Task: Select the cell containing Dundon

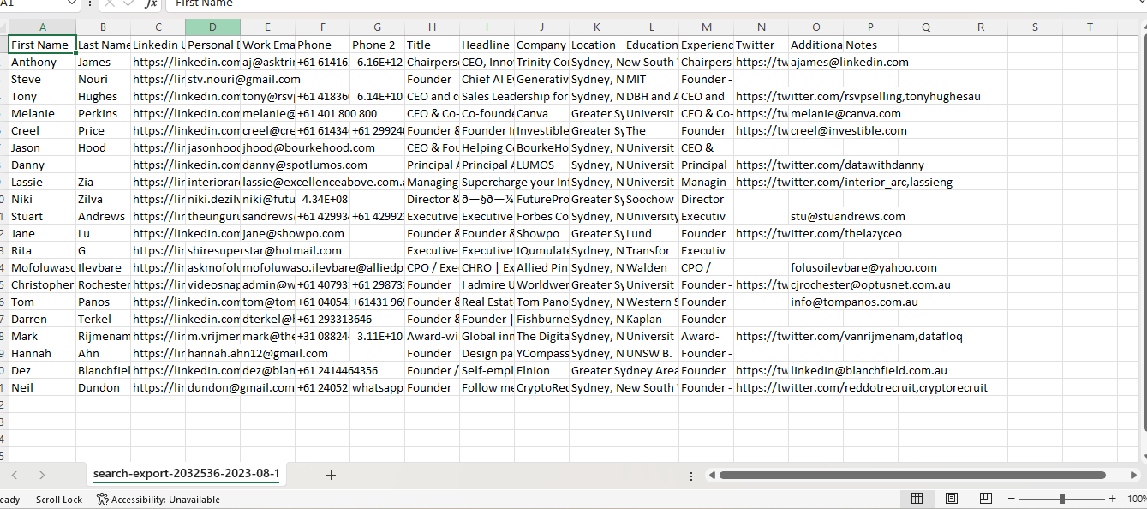Action: pos(103,387)
